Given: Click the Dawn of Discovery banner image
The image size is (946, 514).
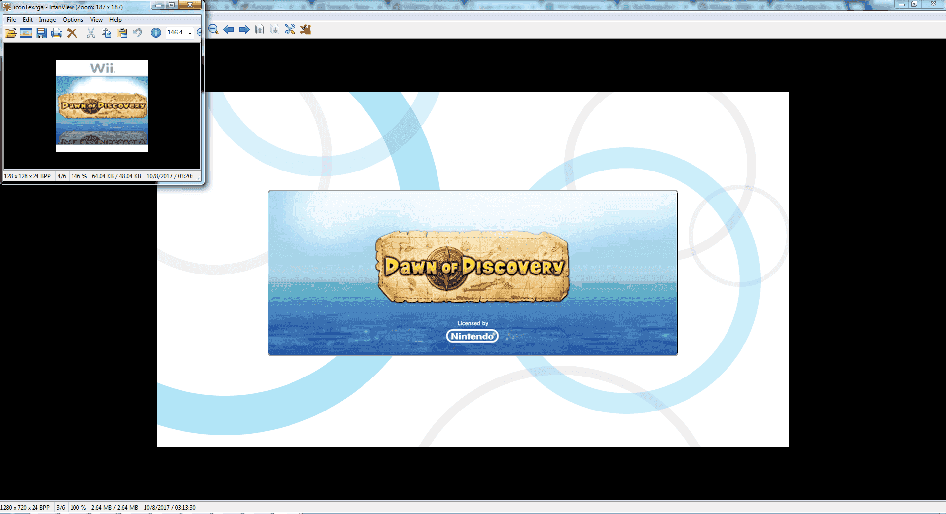Looking at the screenshot, I should point(473,273).
